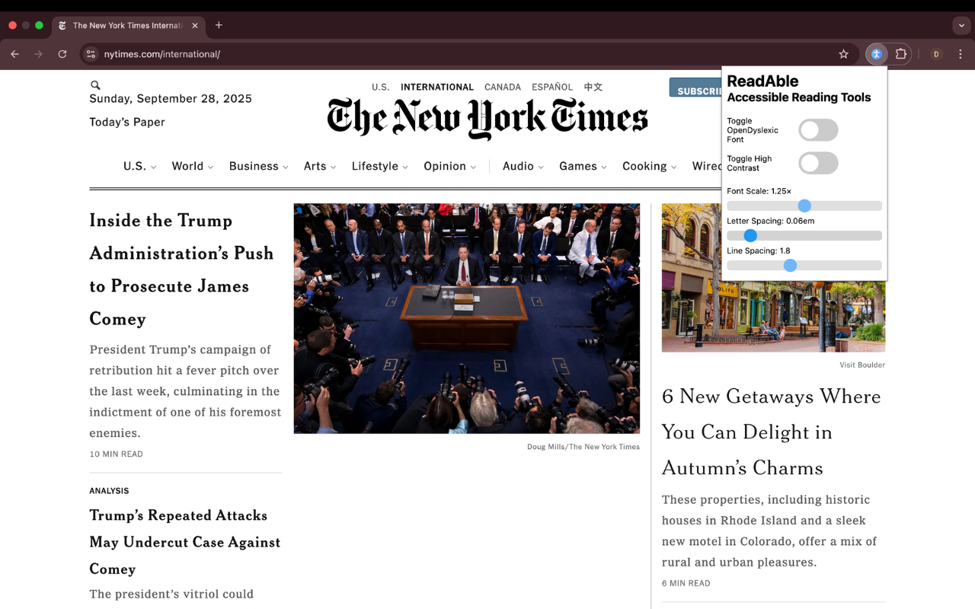Select the INTERNATIONAL edition link

coord(437,87)
